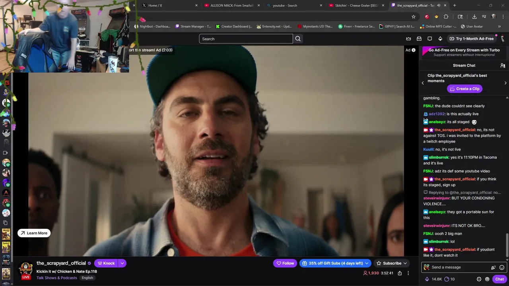The image size is (509, 286).
Task: Open the media controls icon in browser toolbar
Action: tap(484, 17)
